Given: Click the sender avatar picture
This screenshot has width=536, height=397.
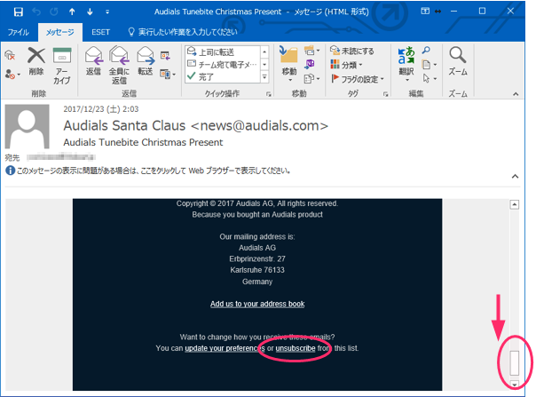Looking at the screenshot, I should click(27, 126).
